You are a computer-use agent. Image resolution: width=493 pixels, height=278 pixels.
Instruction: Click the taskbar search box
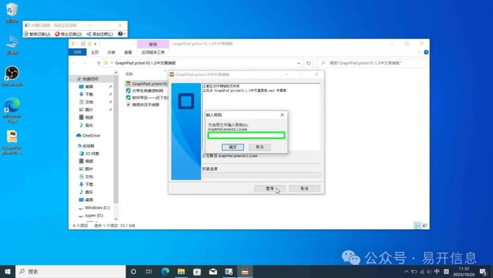coord(70,272)
